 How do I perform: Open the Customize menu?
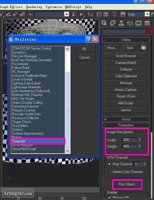point(54,7)
